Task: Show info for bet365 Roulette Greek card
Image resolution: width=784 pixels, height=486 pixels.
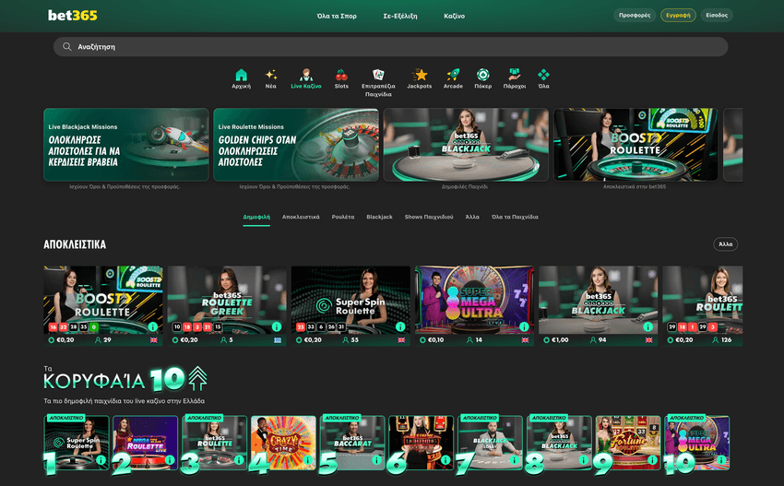Action: click(276, 326)
